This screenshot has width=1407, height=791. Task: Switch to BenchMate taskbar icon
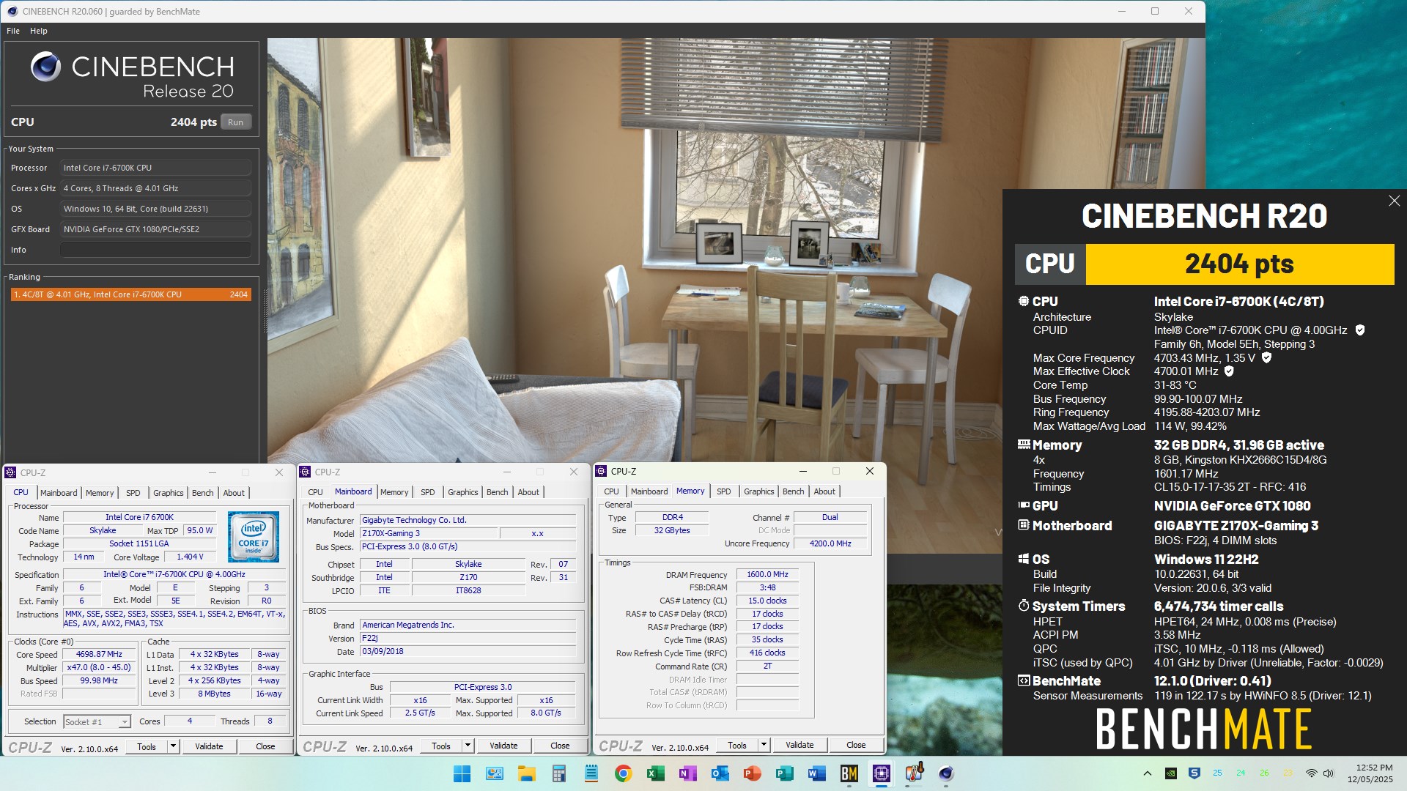pos(849,773)
